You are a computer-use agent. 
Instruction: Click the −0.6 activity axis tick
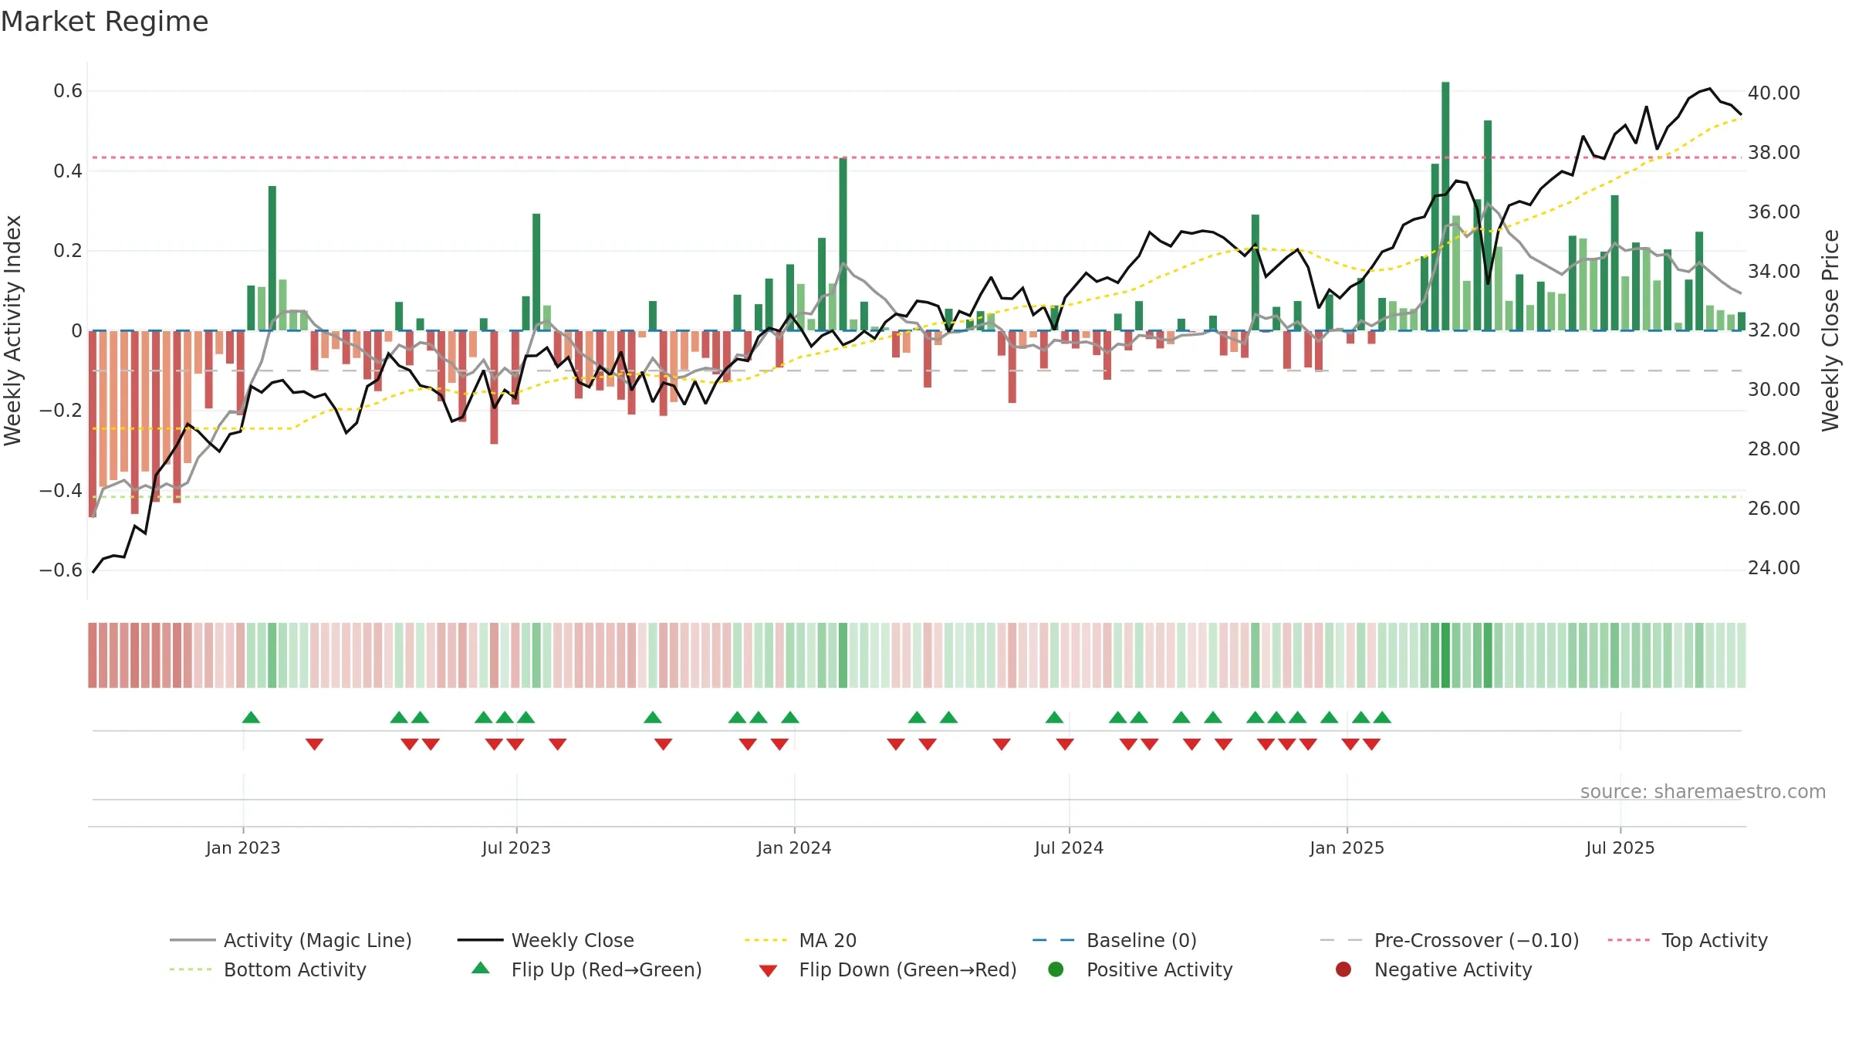pos(61,570)
